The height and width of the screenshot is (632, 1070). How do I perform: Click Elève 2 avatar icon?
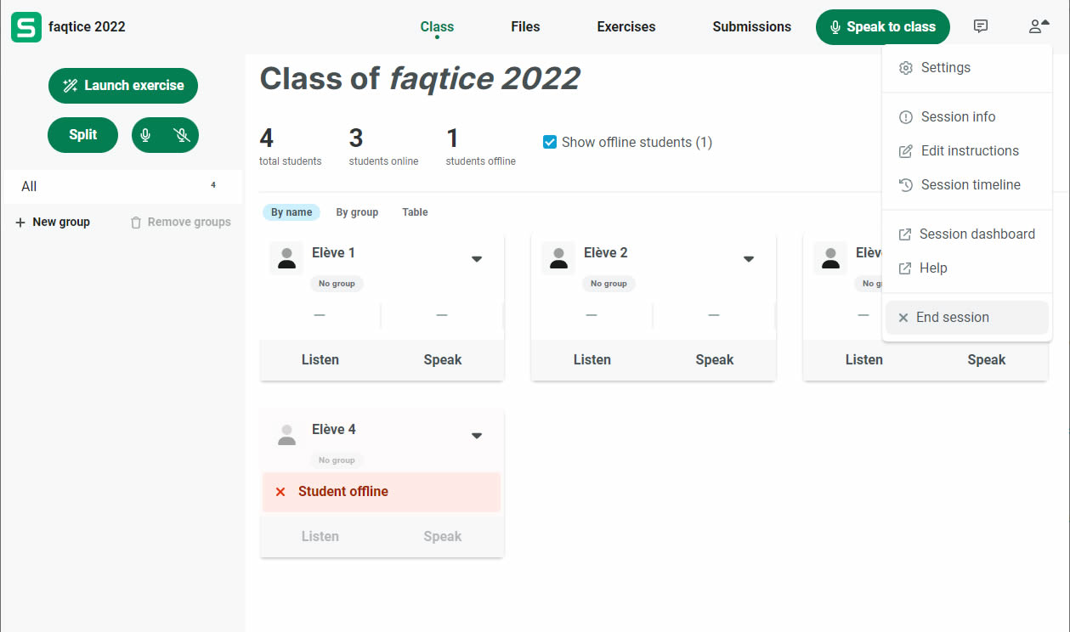pos(558,257)
